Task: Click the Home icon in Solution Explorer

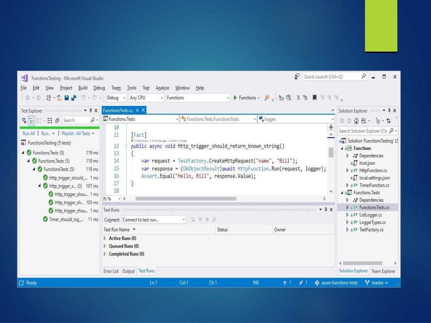Action: 356,121
